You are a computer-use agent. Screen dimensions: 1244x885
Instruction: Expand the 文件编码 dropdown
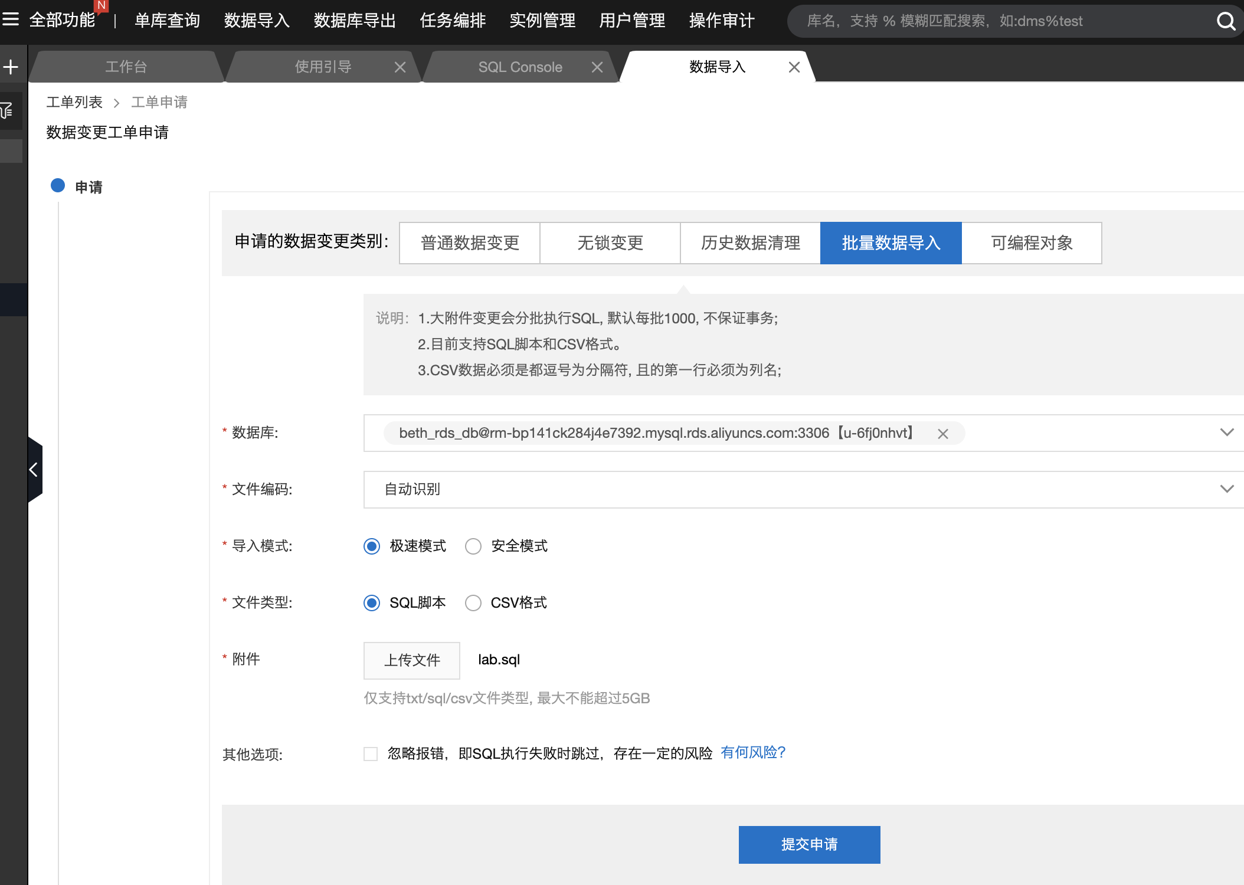[1227, 489]
